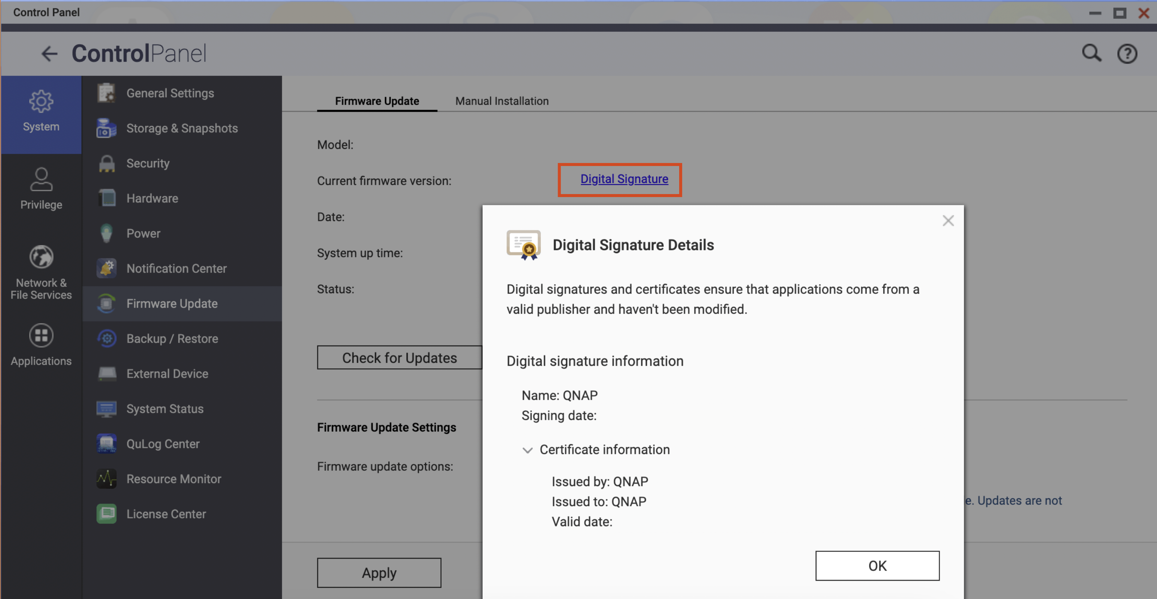Select the Security padlock icon
The image size is (1157, 599).
coord(106,163)
